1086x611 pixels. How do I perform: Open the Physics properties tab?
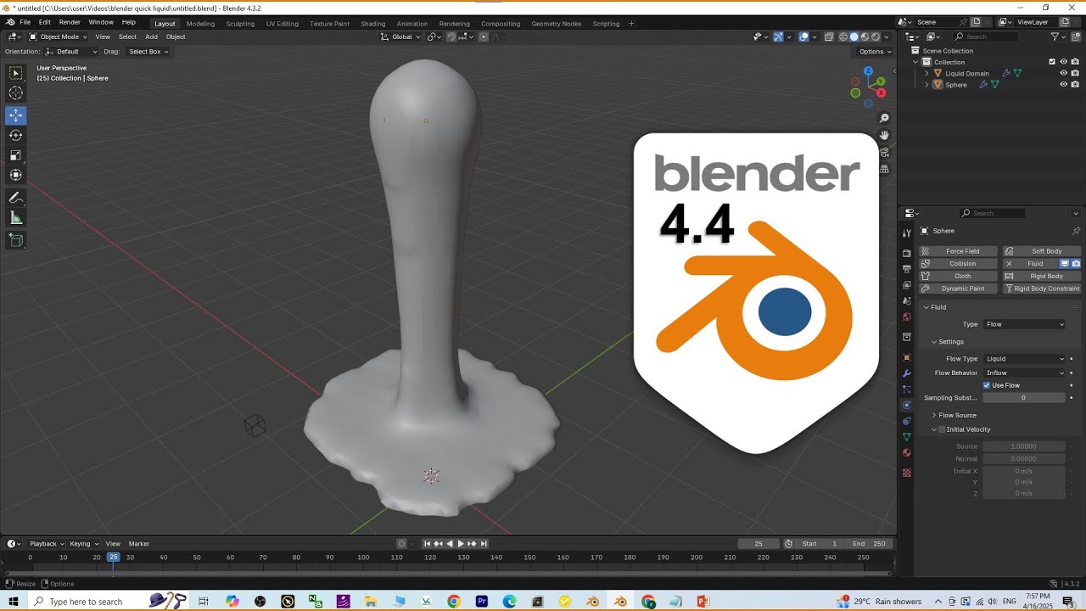[907, 405]
